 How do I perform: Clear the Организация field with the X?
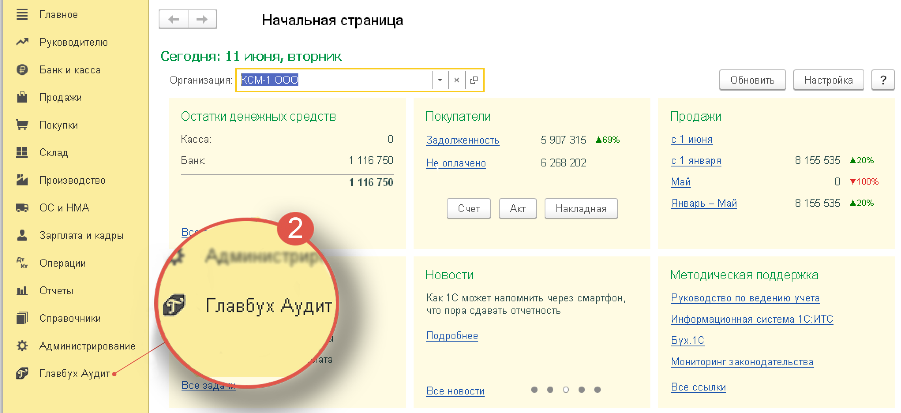coord(457,80)
